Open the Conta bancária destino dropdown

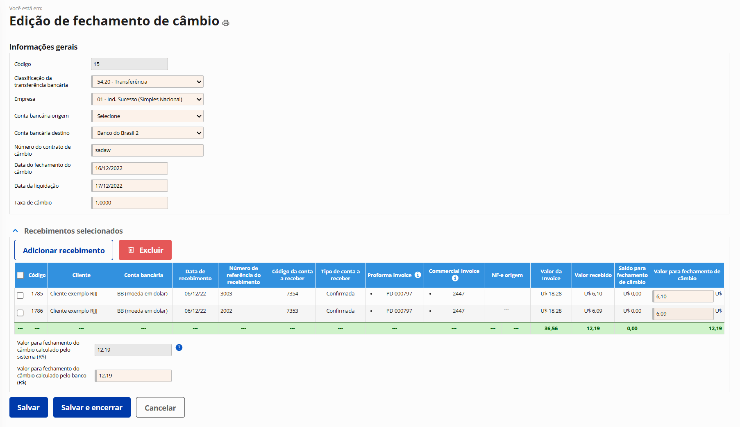tap(147, 133)
